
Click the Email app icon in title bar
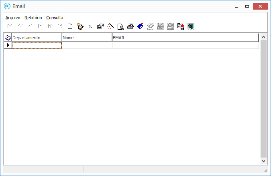pyautogui.click(x=7, y=6)
